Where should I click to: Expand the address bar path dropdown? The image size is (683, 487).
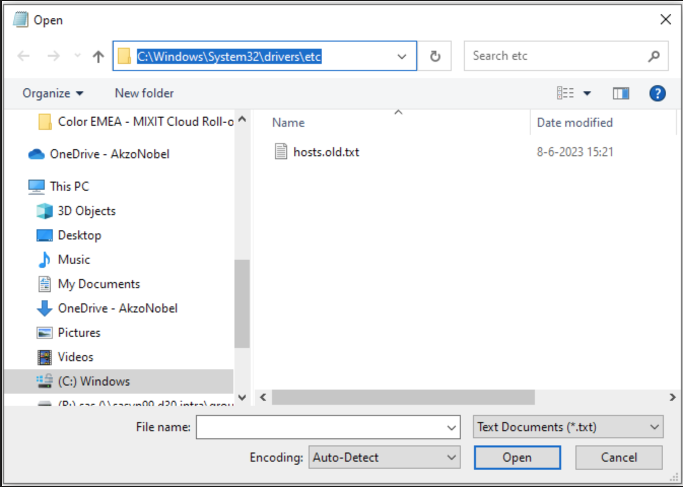tap(401, 56)
